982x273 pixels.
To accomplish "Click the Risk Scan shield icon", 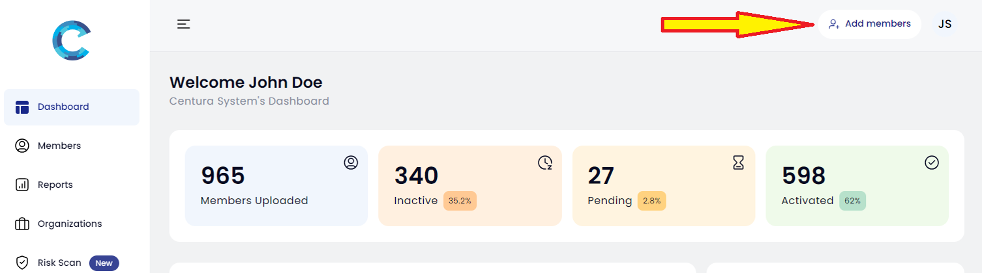I will click(x=22, y=263).
